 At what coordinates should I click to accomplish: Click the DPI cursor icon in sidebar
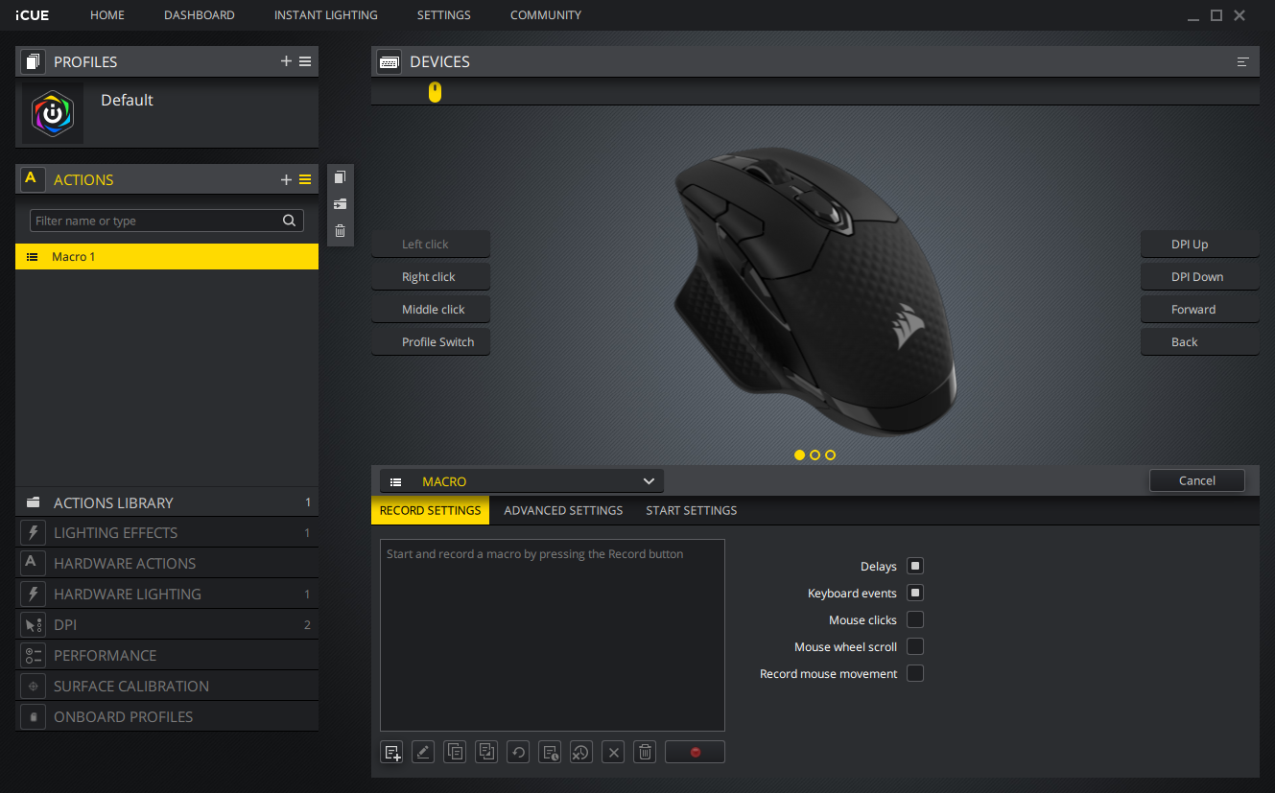pos(33,624)
